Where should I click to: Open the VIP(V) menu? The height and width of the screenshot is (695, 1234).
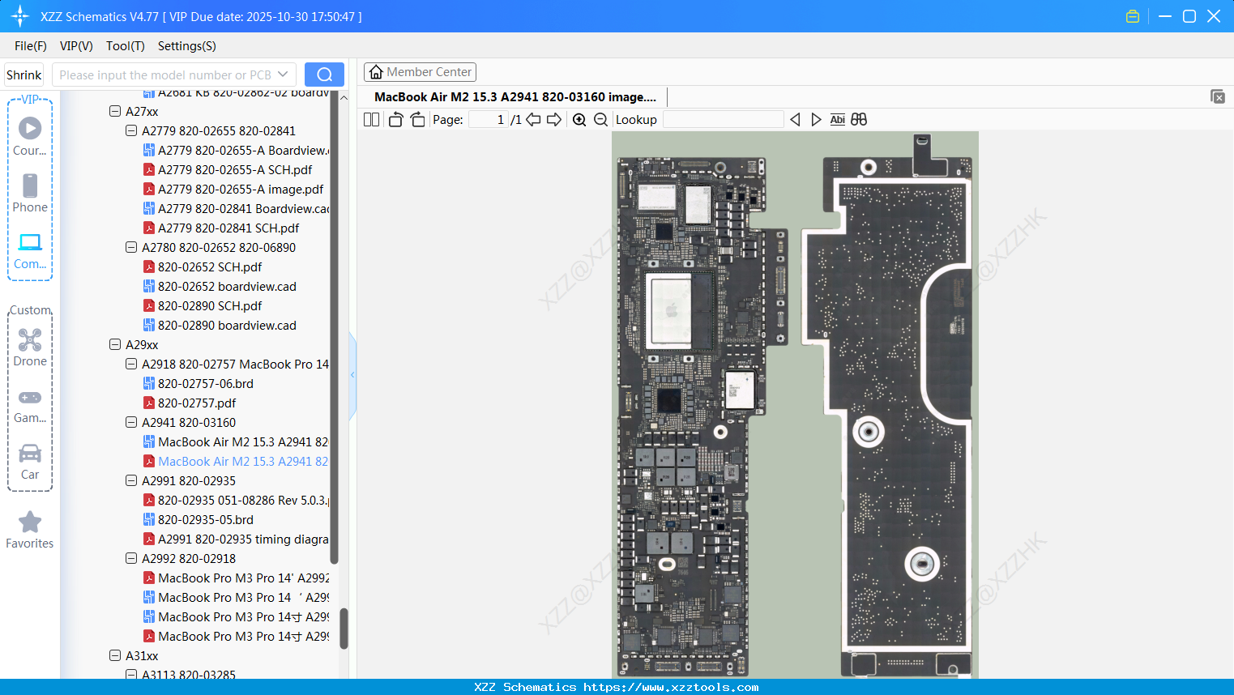pyautogui.click(x=76, y=46)
